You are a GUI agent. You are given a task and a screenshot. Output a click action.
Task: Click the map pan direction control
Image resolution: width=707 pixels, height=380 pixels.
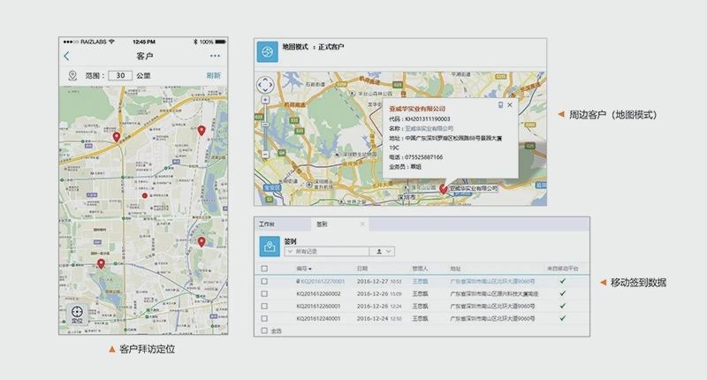coord(265,85)
